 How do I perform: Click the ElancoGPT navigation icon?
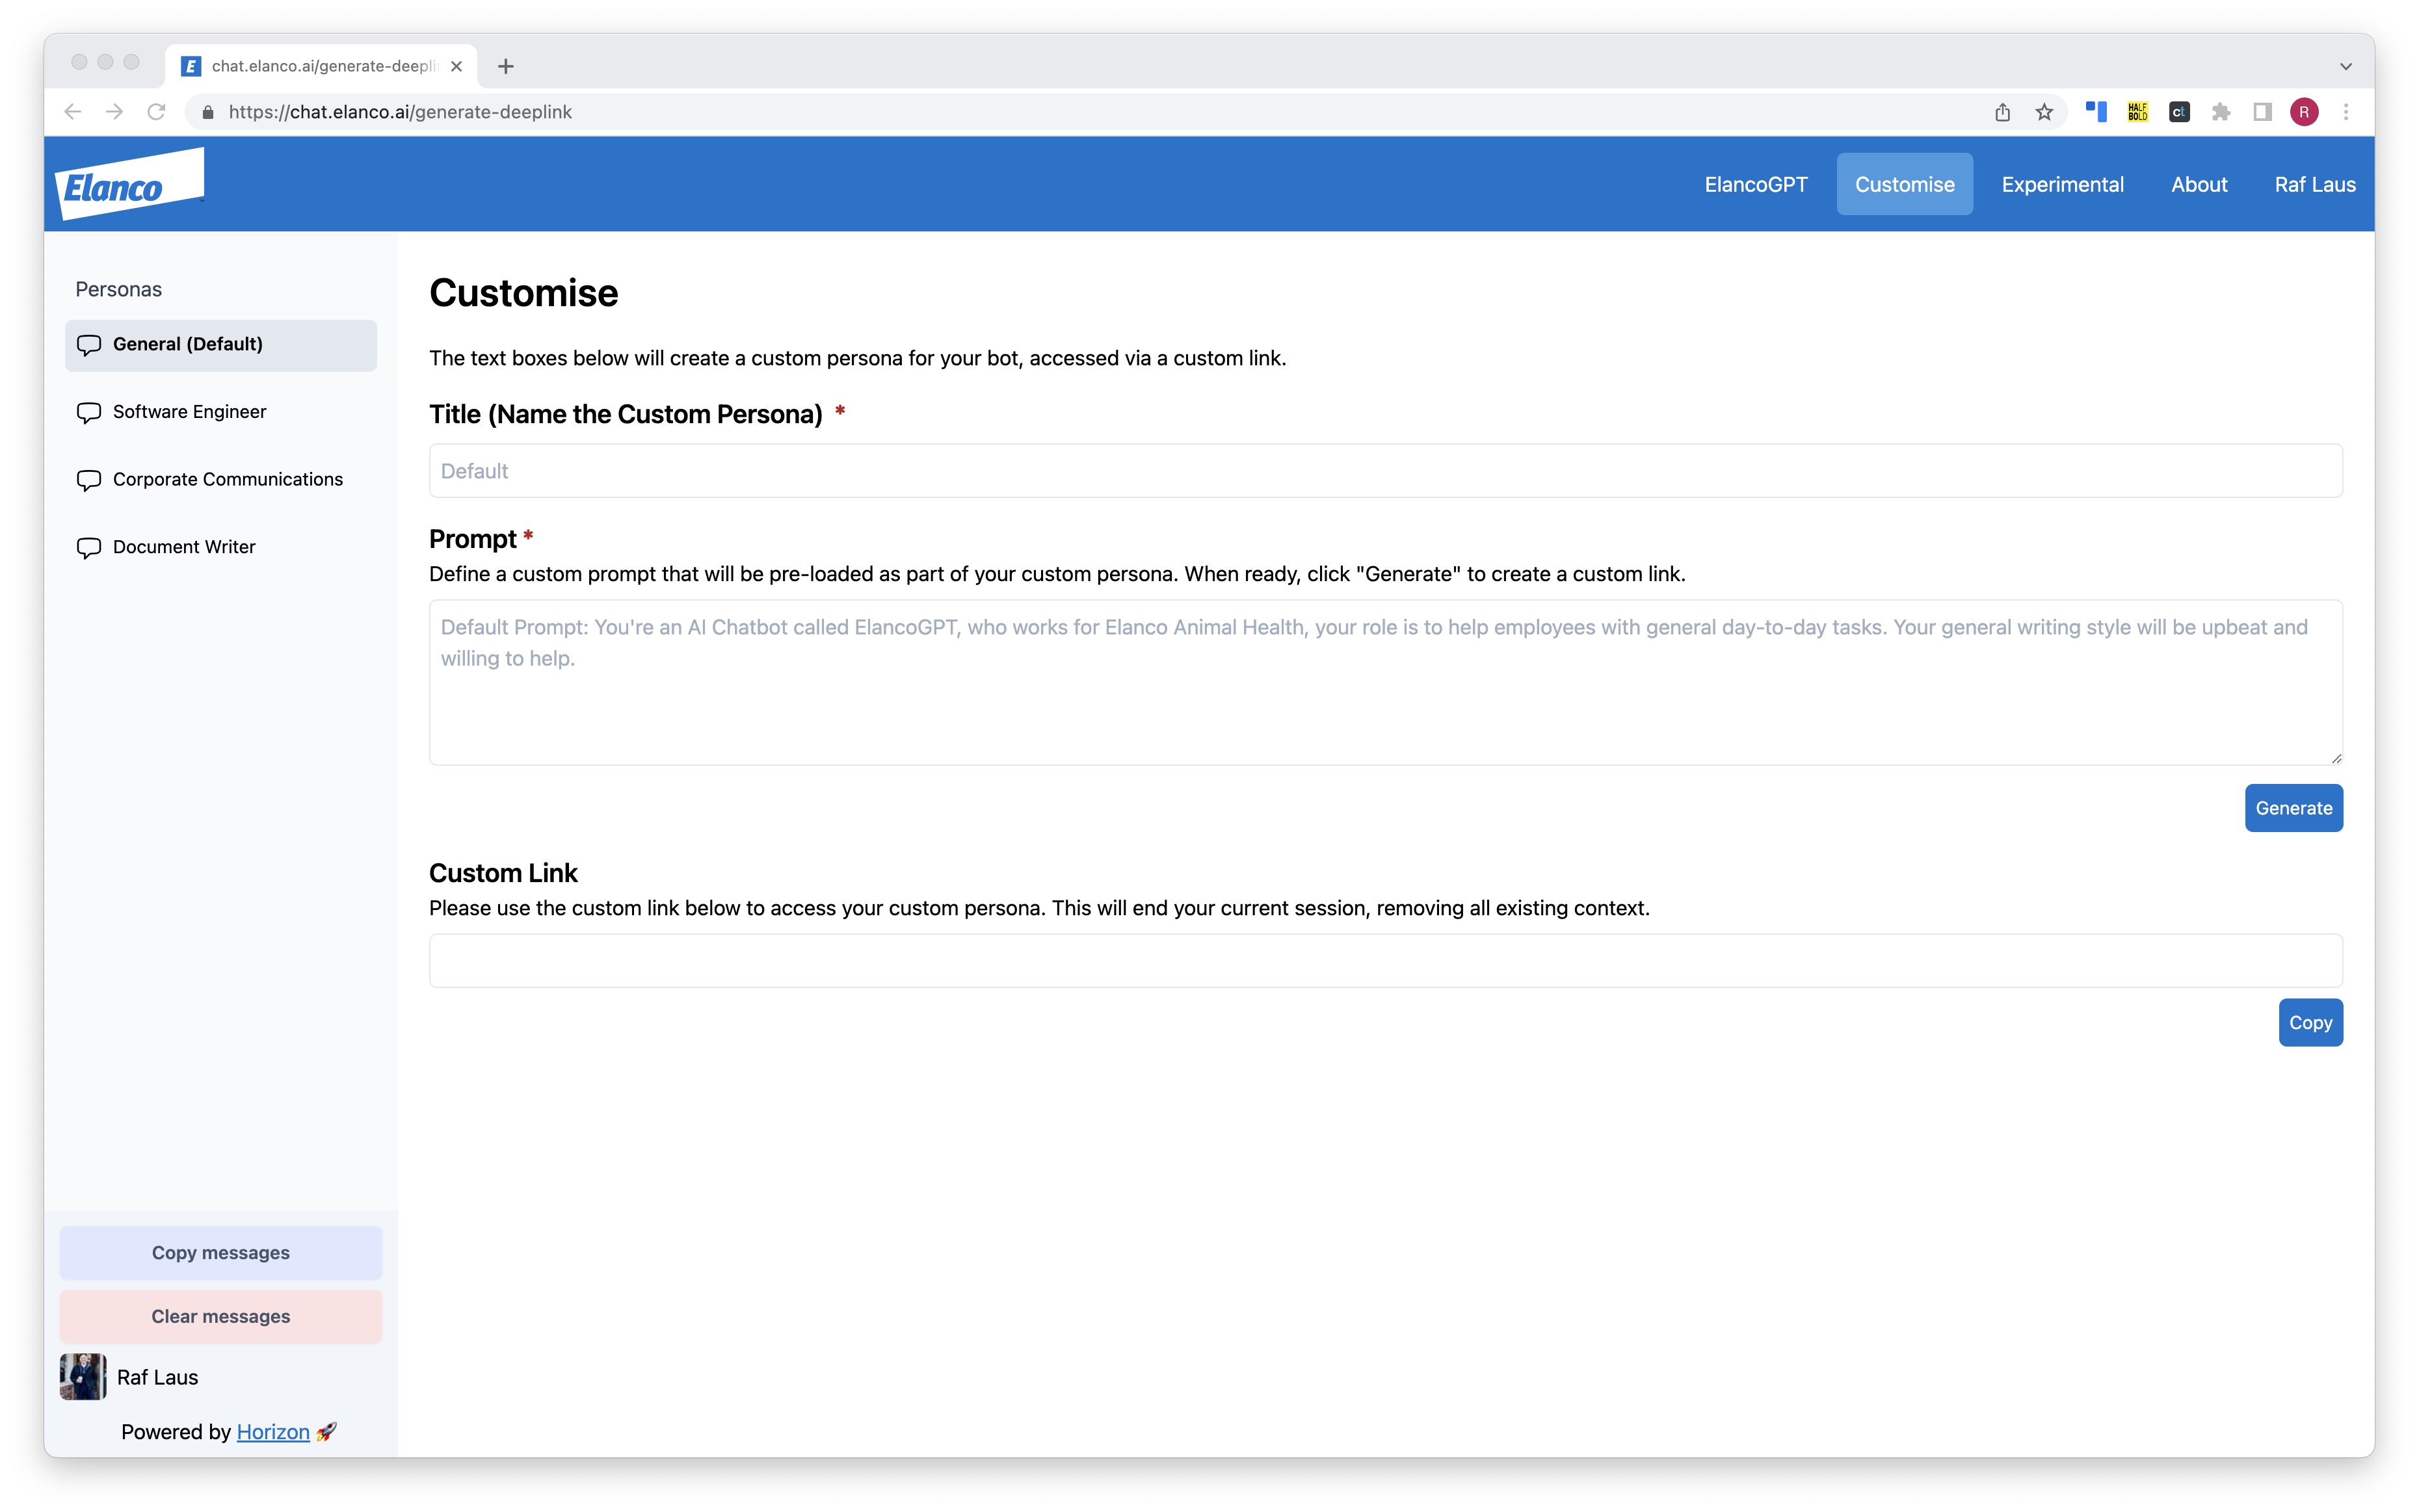[x=1756, y=183]
